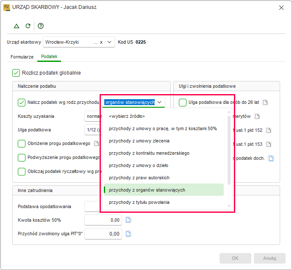Click the dropdown list scrollbar thumb
292x270 pixels.
click(x=229, y=150)
